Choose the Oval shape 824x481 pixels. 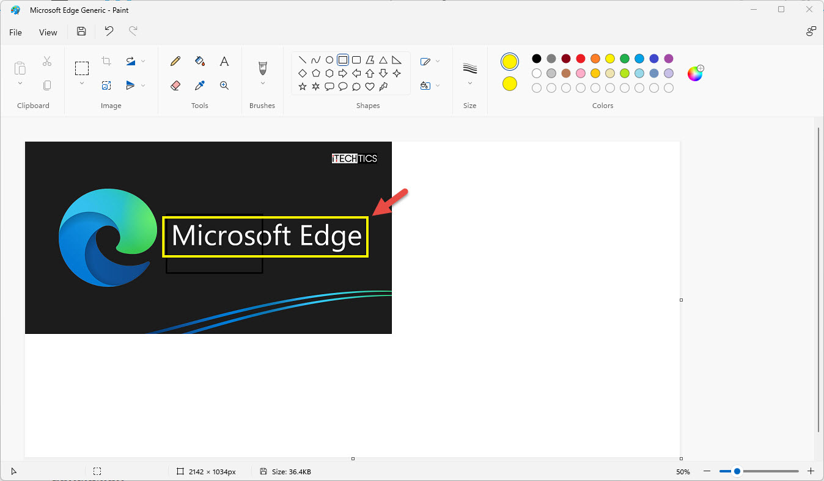pyautogui.click(x=329, y=60)
